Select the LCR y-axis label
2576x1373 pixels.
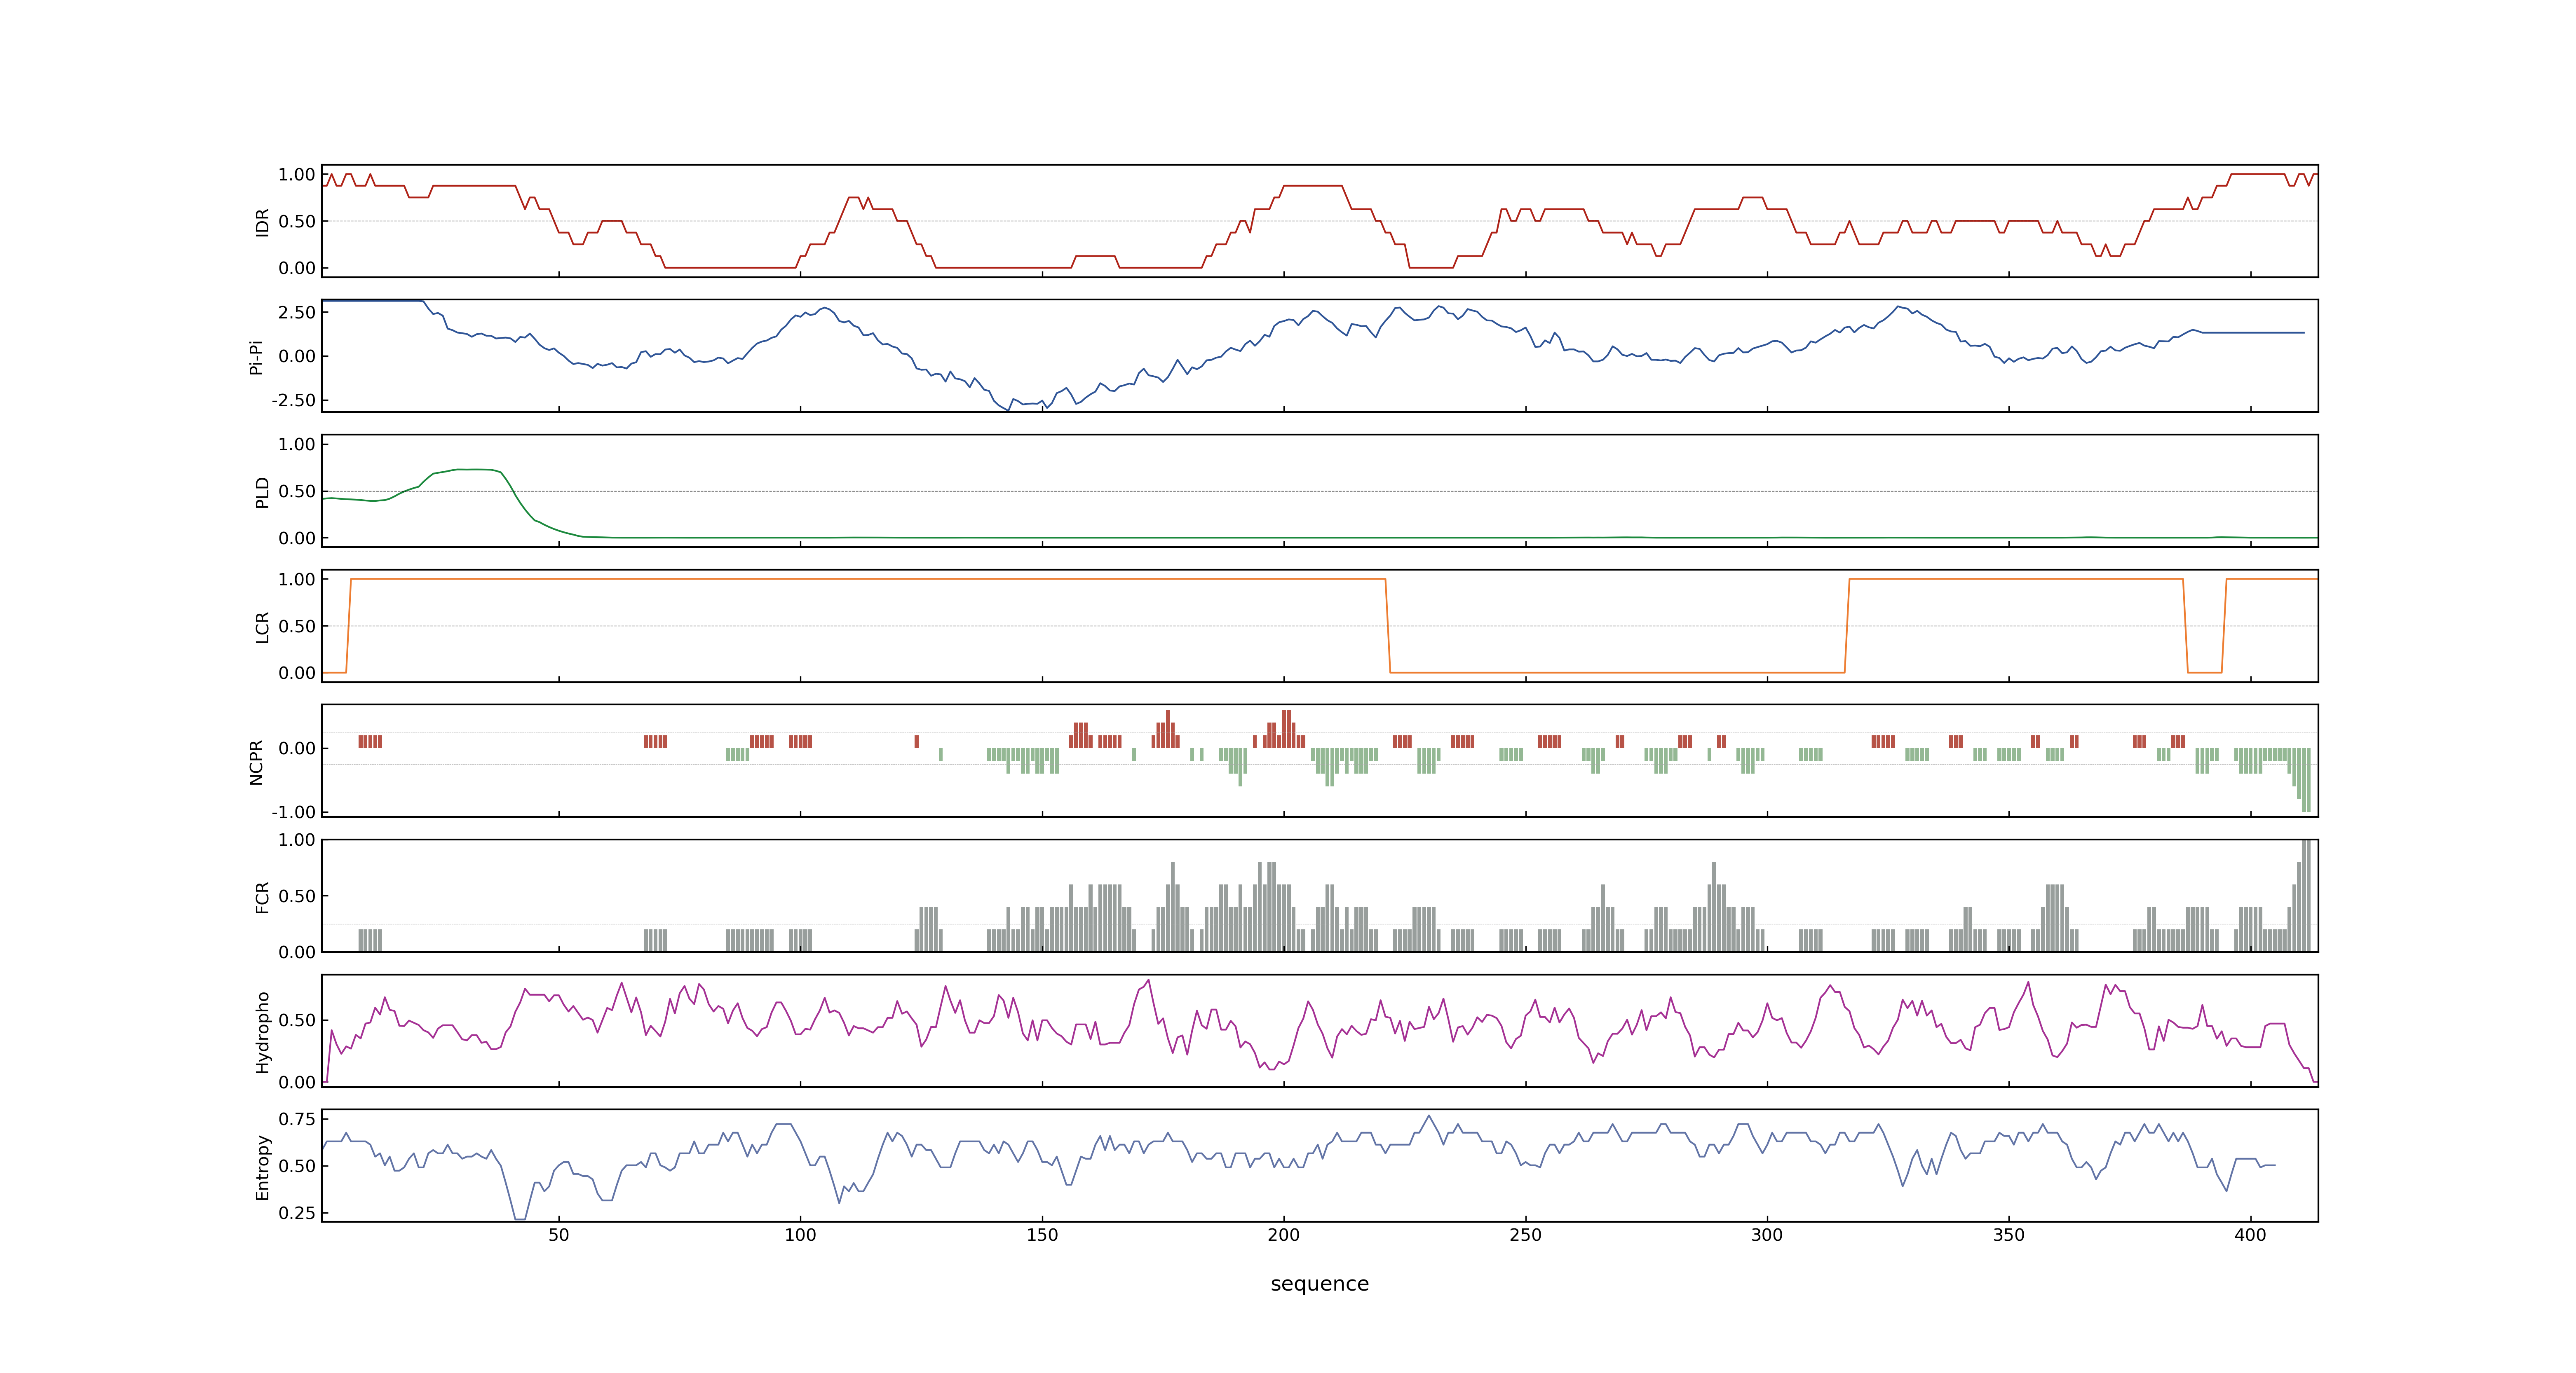click(262, 627)
